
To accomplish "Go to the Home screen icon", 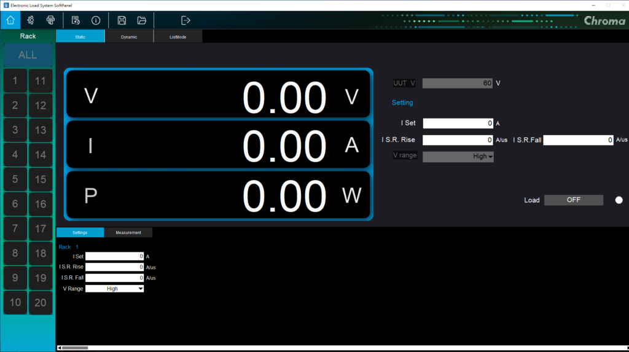I will 10,20.
